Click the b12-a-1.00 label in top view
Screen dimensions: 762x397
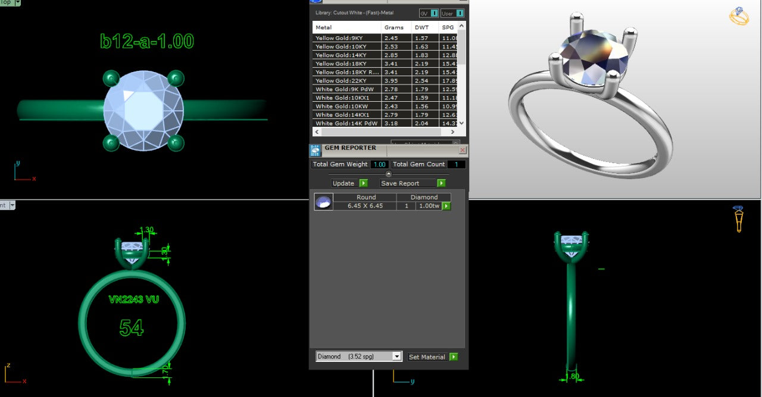click(x=147, y=41)
